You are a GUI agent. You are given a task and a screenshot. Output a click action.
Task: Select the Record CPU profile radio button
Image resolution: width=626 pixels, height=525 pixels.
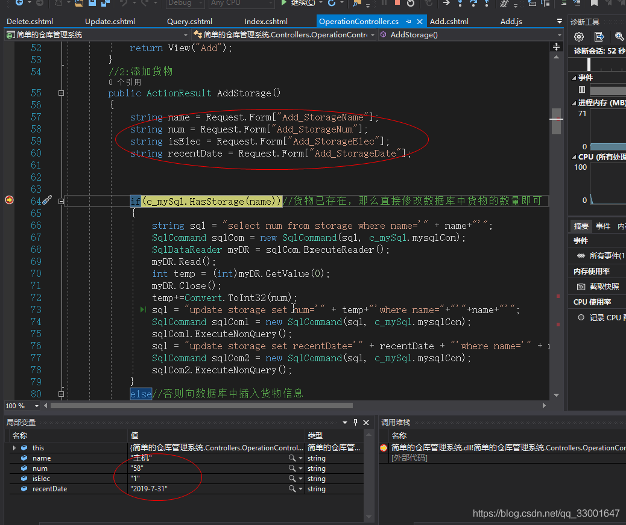coord(581,317)
